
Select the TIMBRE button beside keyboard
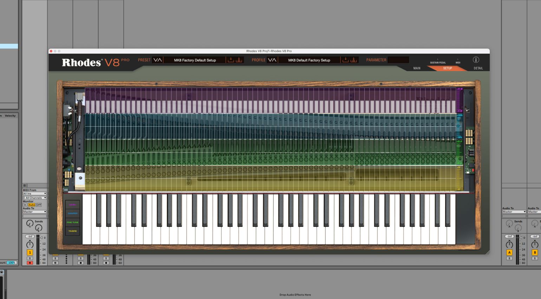73,231
